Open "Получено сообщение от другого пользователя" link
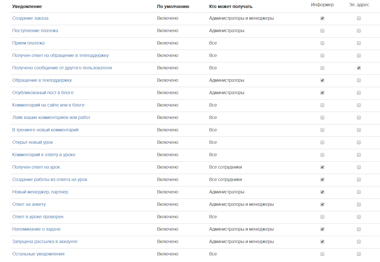380x262 pixels. [x=62, y=68]
